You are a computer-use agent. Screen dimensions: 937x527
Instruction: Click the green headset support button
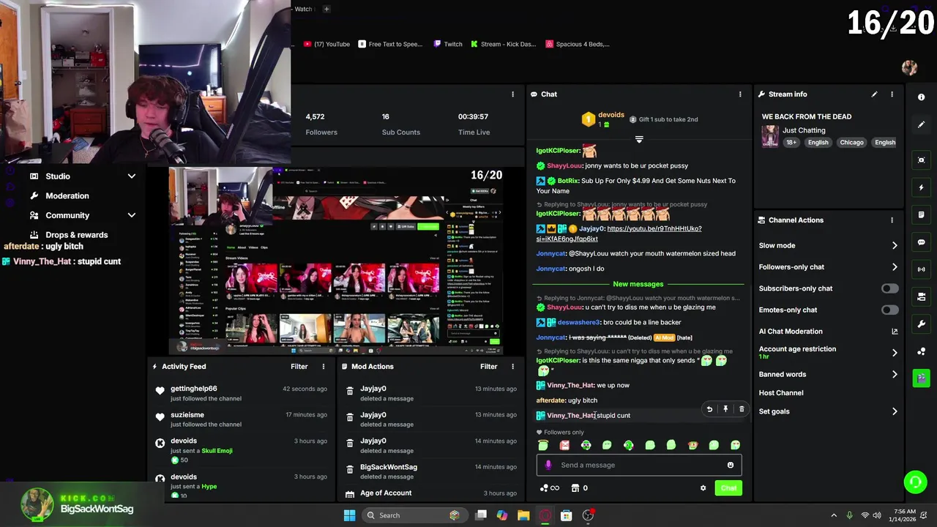point(915,481)
